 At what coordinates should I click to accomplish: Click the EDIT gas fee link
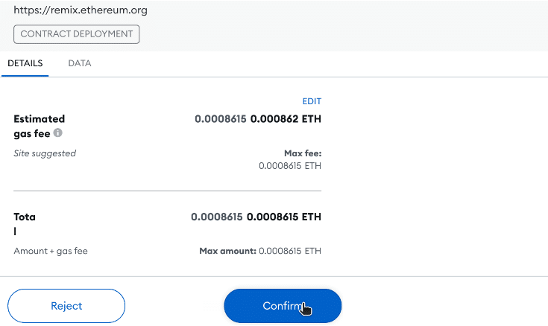pyautogui.click(x=312, y=101)
